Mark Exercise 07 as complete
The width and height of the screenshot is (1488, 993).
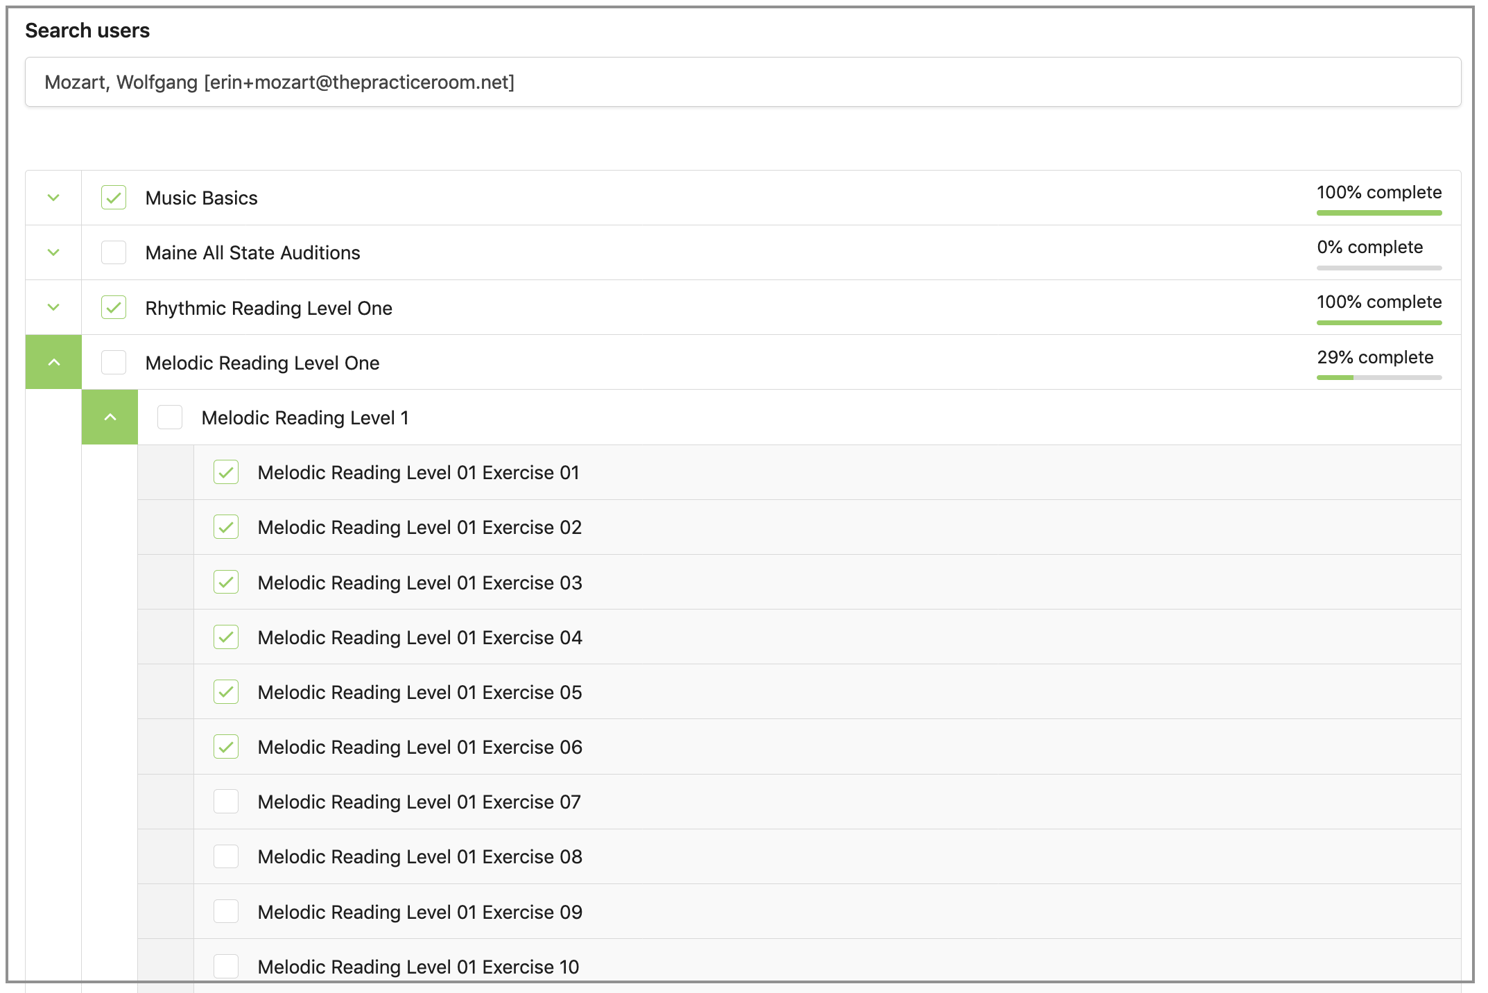pos(226,802)
